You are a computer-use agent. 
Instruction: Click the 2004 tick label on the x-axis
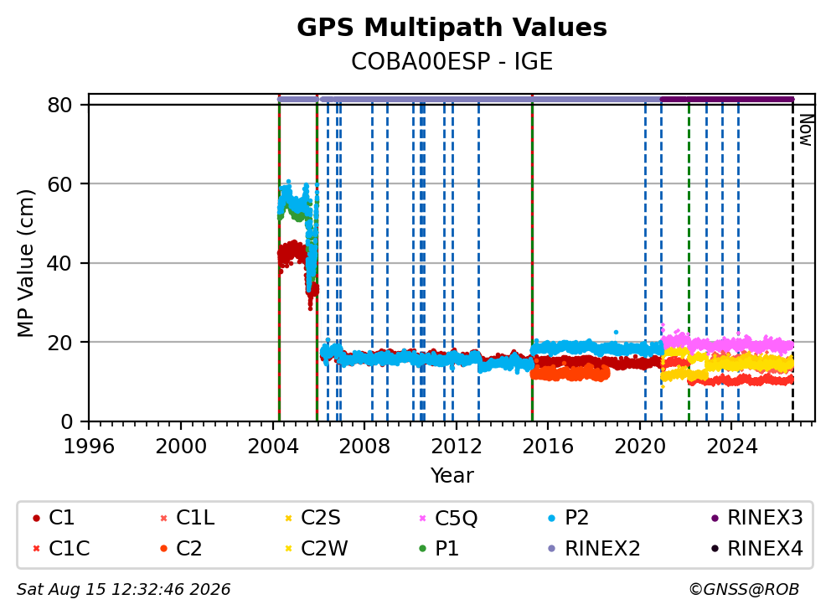click(x=273, y=447)
